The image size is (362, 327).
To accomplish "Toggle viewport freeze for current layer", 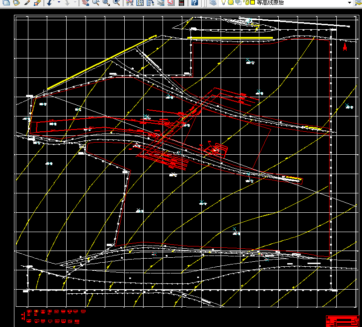I will (238, 3).
